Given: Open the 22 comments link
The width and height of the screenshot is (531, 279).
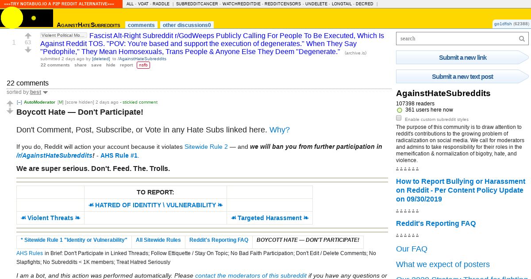Looking at the screenshot, I should pyautogui.click(x=55, y=65).
